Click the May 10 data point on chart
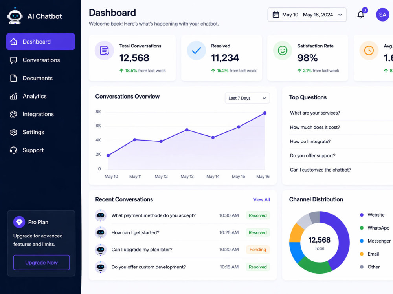The width and height of the screenshot is (393, 294). 108,155
